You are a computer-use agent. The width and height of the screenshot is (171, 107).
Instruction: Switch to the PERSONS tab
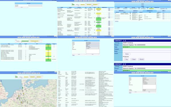click(121, 11)
